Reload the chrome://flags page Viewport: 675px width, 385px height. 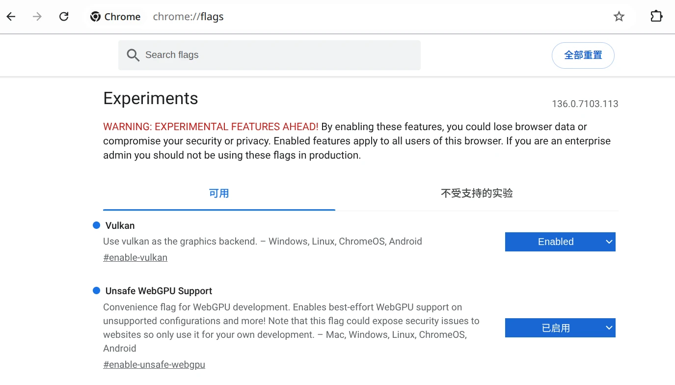coord(64,17)
